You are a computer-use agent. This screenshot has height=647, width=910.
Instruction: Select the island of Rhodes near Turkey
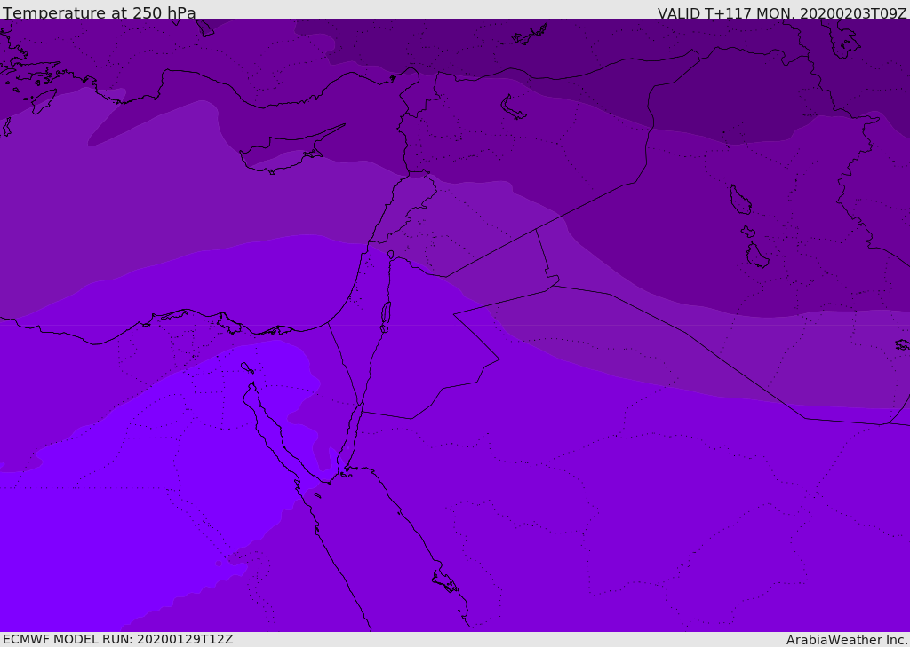(44, 100)
